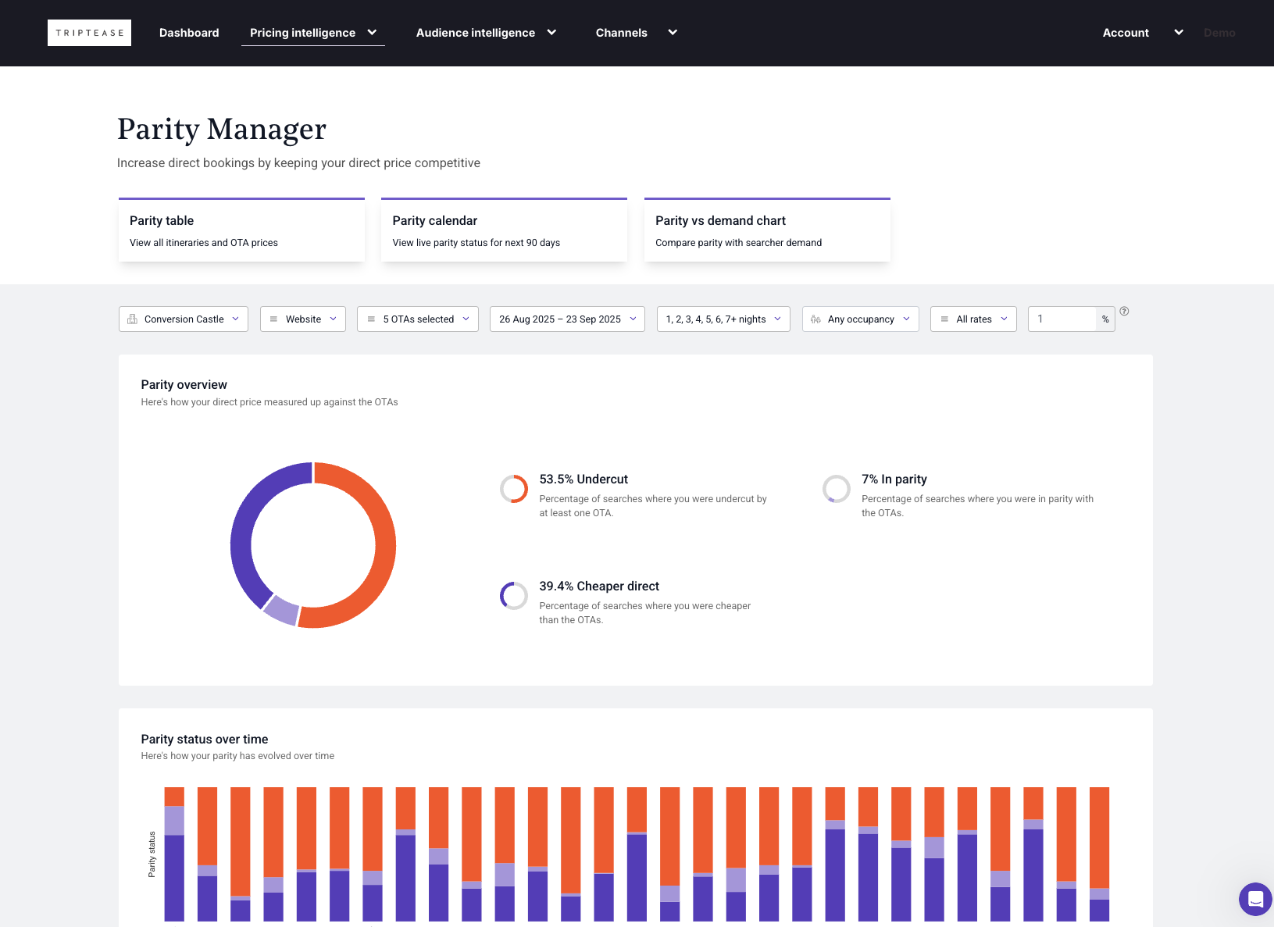Expand the Pricing intelligence menu
Image resolution: width=1274 pixels, height=927 pixels.
(x=312, y=33)
